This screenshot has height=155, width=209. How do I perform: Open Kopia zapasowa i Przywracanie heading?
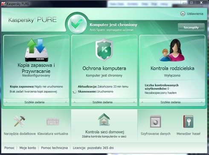36,68
